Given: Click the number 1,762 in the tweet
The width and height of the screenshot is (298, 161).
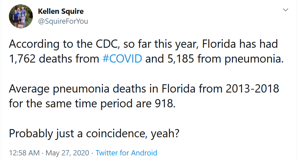Looking at the screenshot, I should pos(22,58).
